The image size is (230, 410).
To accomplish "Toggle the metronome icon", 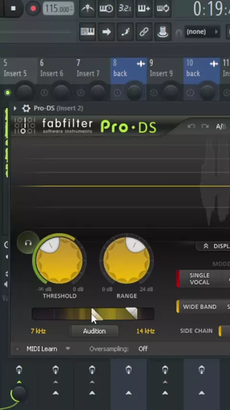I will [x=87, y=8].
